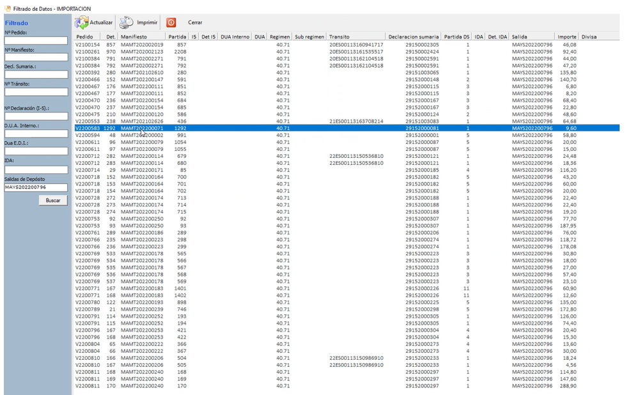Viewport: 626px width, 395px height.
Task: Click the Nº Tránsito input field
Action: coord(36,92)
